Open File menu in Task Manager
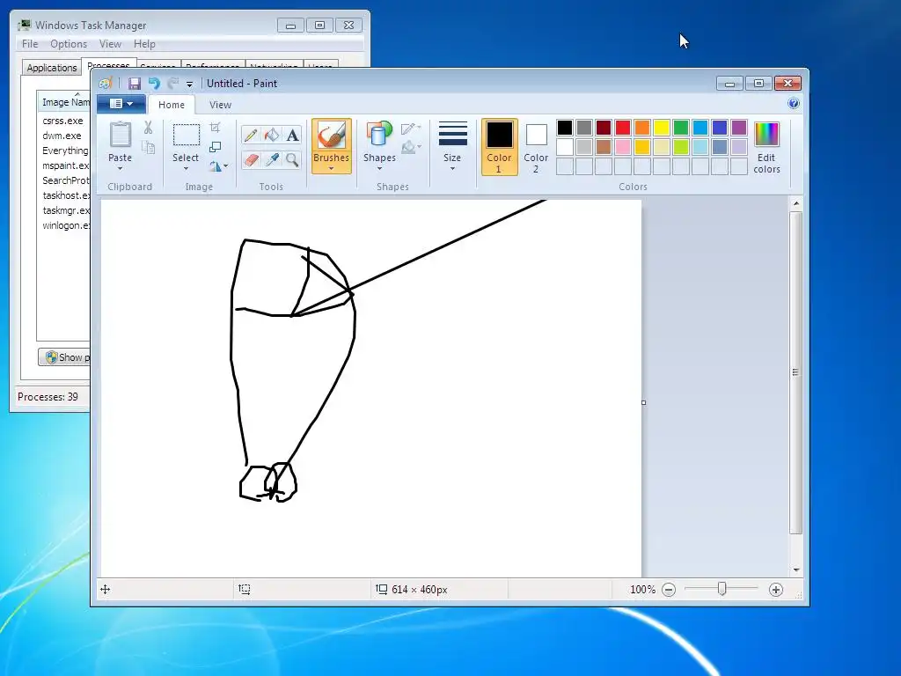The width and height of the screenshot is (901, 676). [30, 44]
